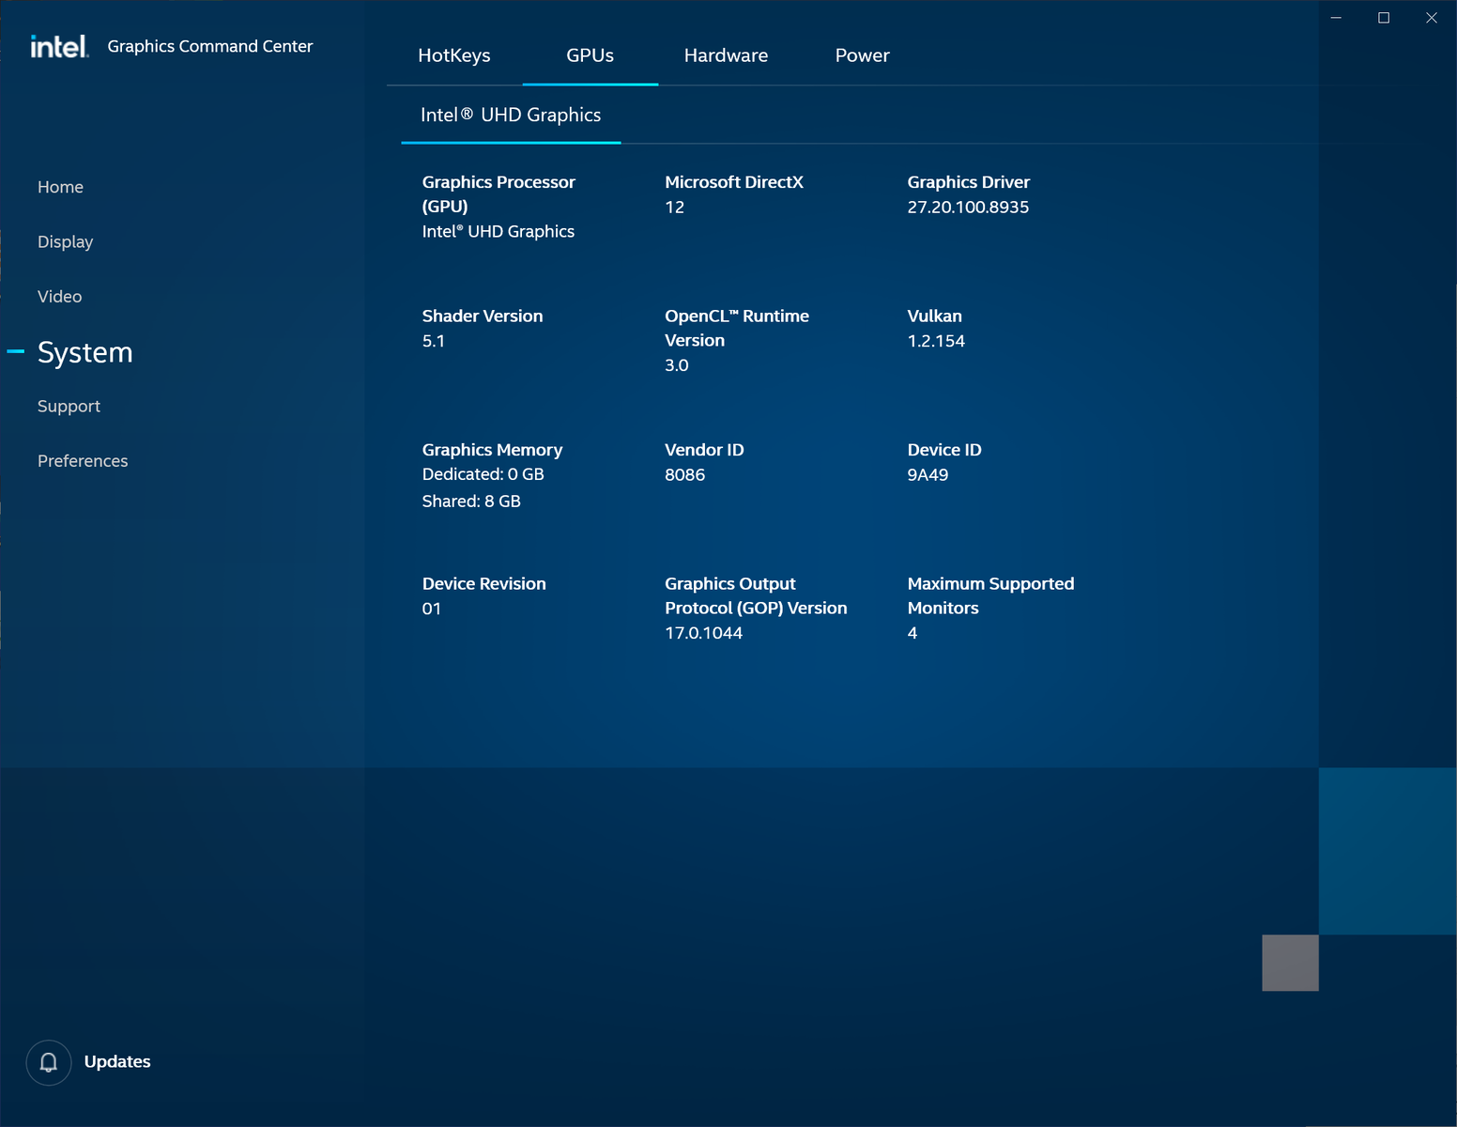
Task: Click the OpenCL Runtime Version value 3.0
Action: point(676,365)
